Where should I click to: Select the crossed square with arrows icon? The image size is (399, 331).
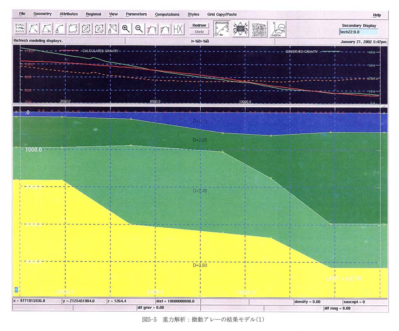(86, 29)
